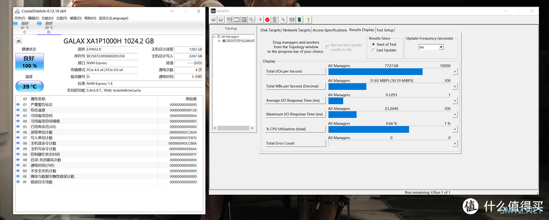
Task: Switch to the Disk Targets tab
Action: point(270,30)
